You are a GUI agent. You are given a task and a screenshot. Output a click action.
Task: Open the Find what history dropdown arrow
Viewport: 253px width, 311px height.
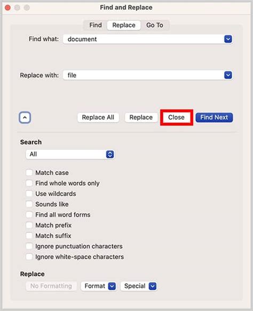(x=228, y=39)
